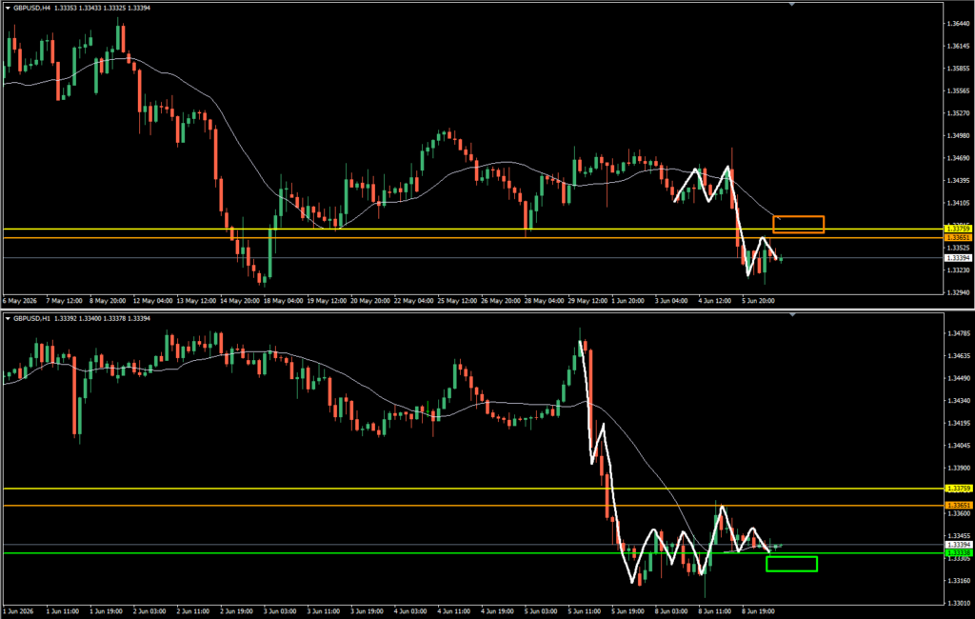Click the 5 Jun 11:00 time label
Image resolution: width=975 pixels, height=619 pixels.
click(584, 611)
